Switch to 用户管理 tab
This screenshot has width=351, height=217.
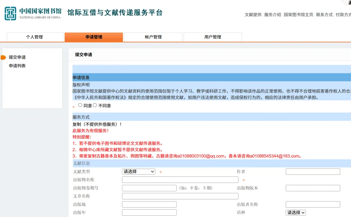213,37
